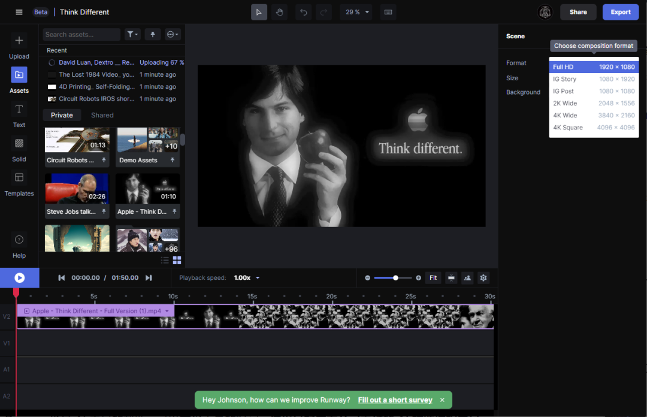
Task: Click the Search assets input field
Action: (82, 35)
